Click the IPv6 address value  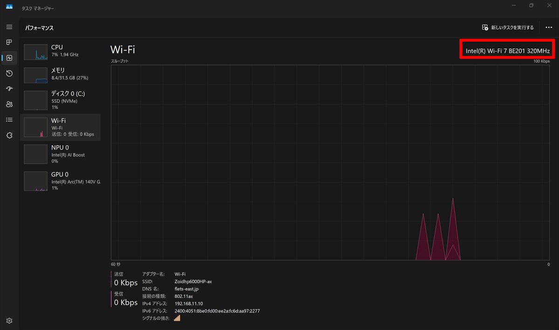217,311
